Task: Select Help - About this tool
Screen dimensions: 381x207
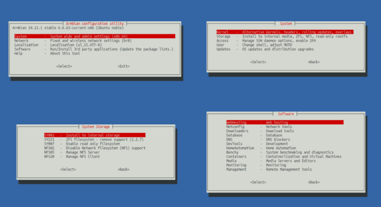Action: pos(95,53)
